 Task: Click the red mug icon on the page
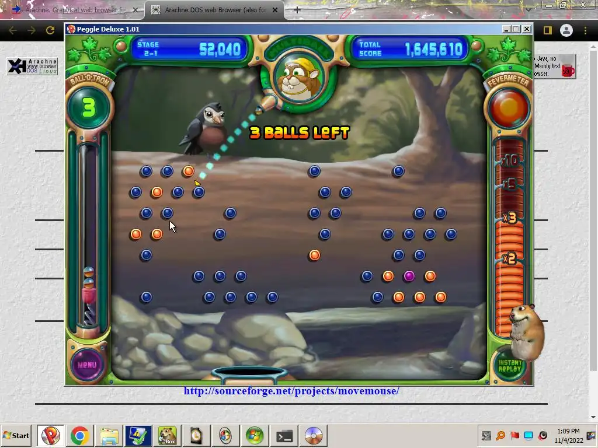click(x=568, y=71)
